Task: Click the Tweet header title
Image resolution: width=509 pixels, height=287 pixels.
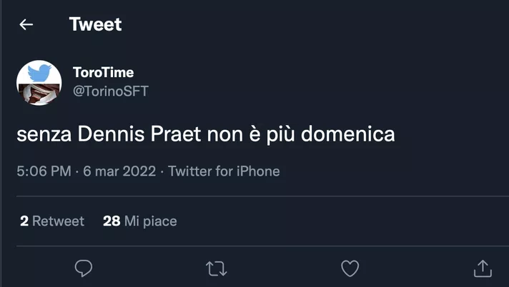Action: point(96,24)
